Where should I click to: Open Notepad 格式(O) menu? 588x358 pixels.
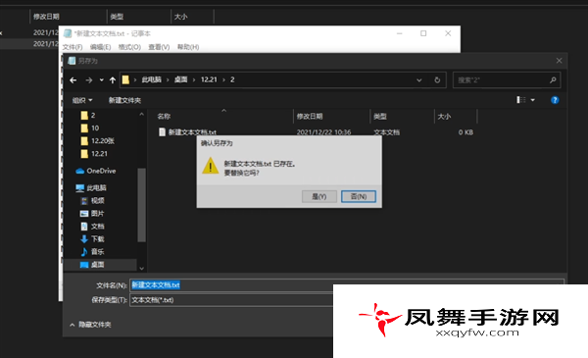tap(129, 47)
